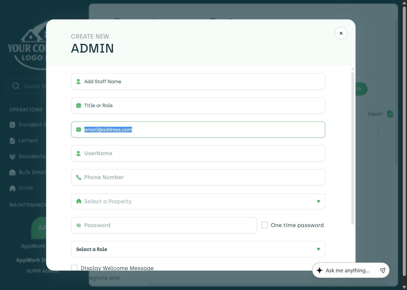The height and width of the screenshot is (290, 407).
Task: Toggle password visibility eye icon
Action: coord(78,225)
